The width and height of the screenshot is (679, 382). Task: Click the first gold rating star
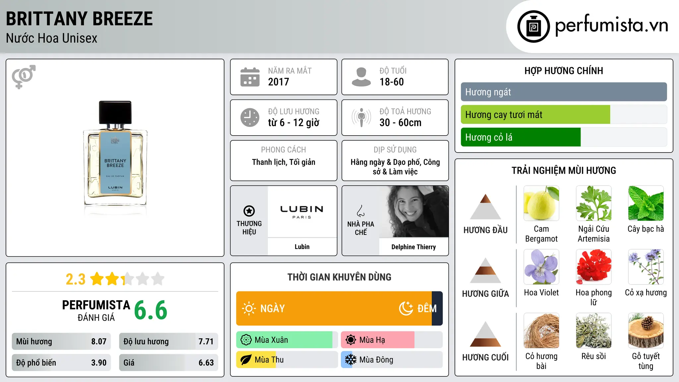tap(97, 279)
